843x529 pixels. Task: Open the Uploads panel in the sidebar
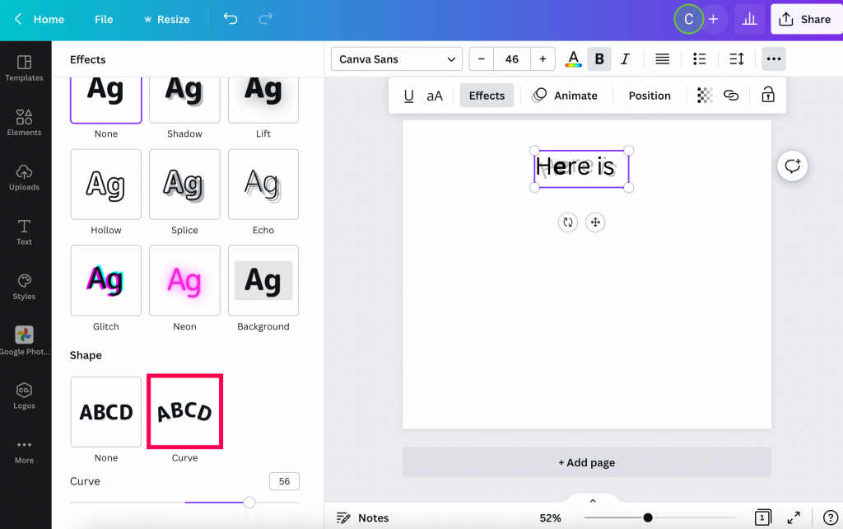[25, 176]
